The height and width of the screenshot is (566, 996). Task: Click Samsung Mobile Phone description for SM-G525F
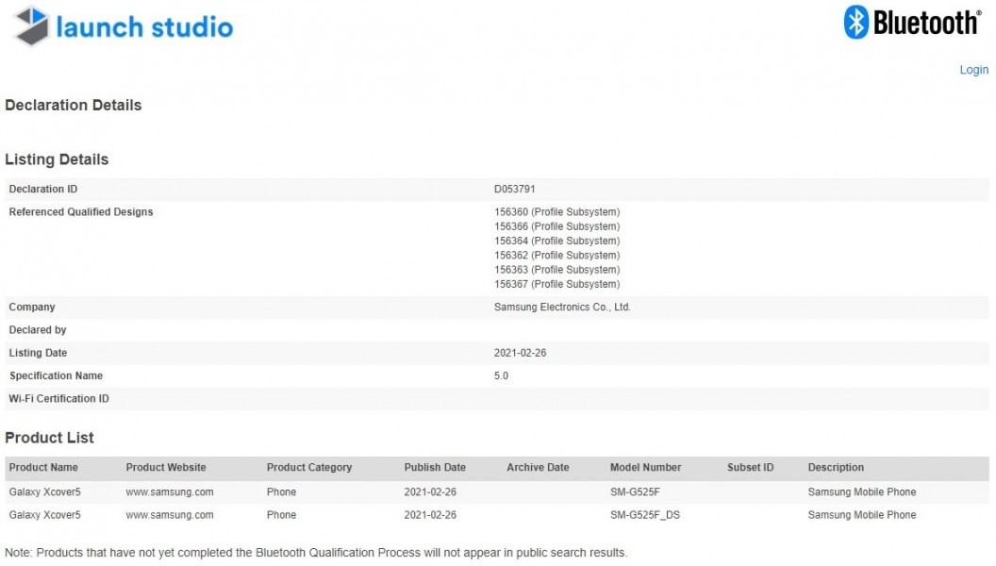point(862,492)
